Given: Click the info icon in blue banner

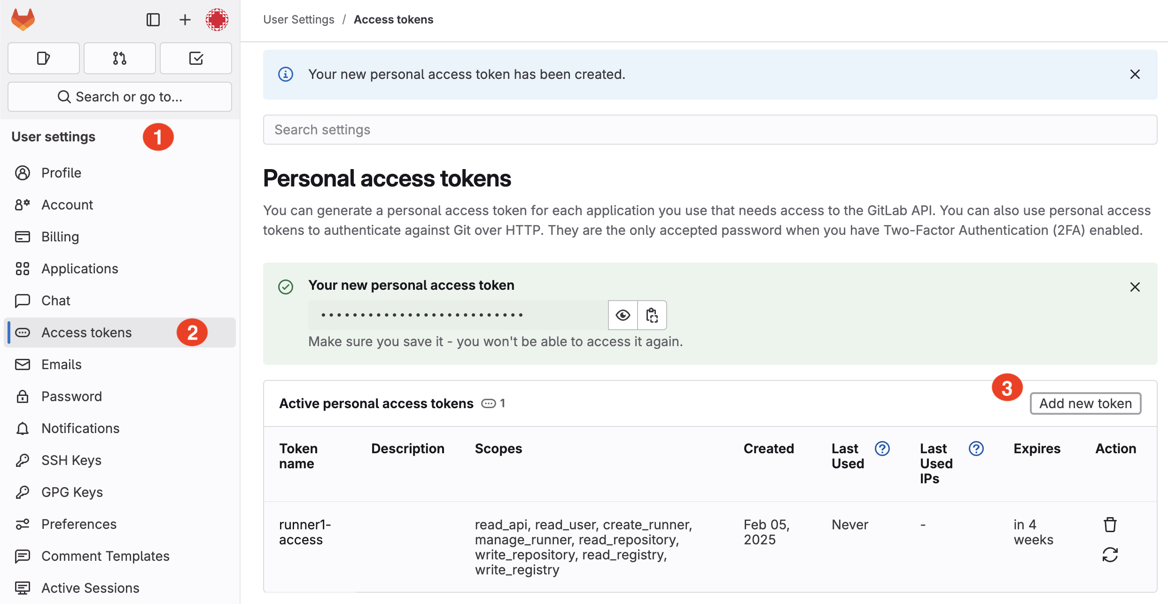Looking at the screenshot, I should coord(286,74).
